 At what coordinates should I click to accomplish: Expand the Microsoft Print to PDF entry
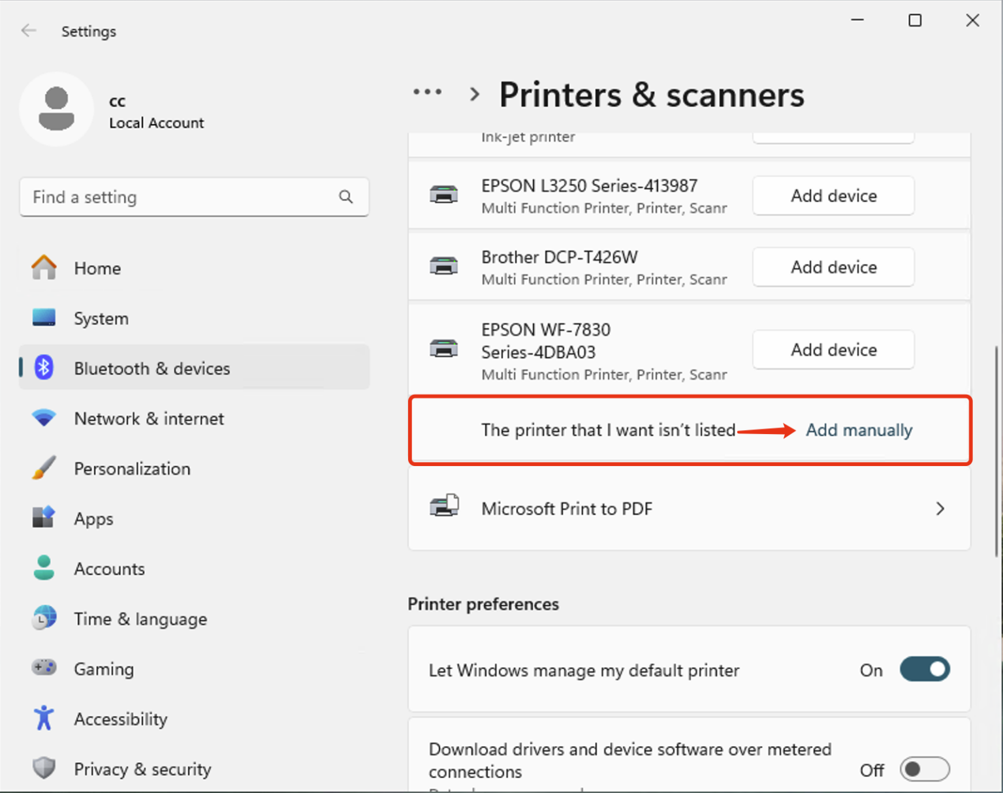940,508
